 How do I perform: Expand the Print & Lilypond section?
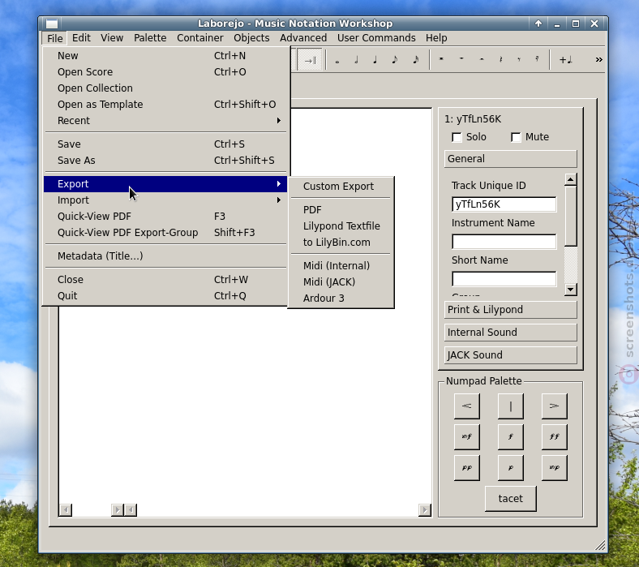coord(511,309)
